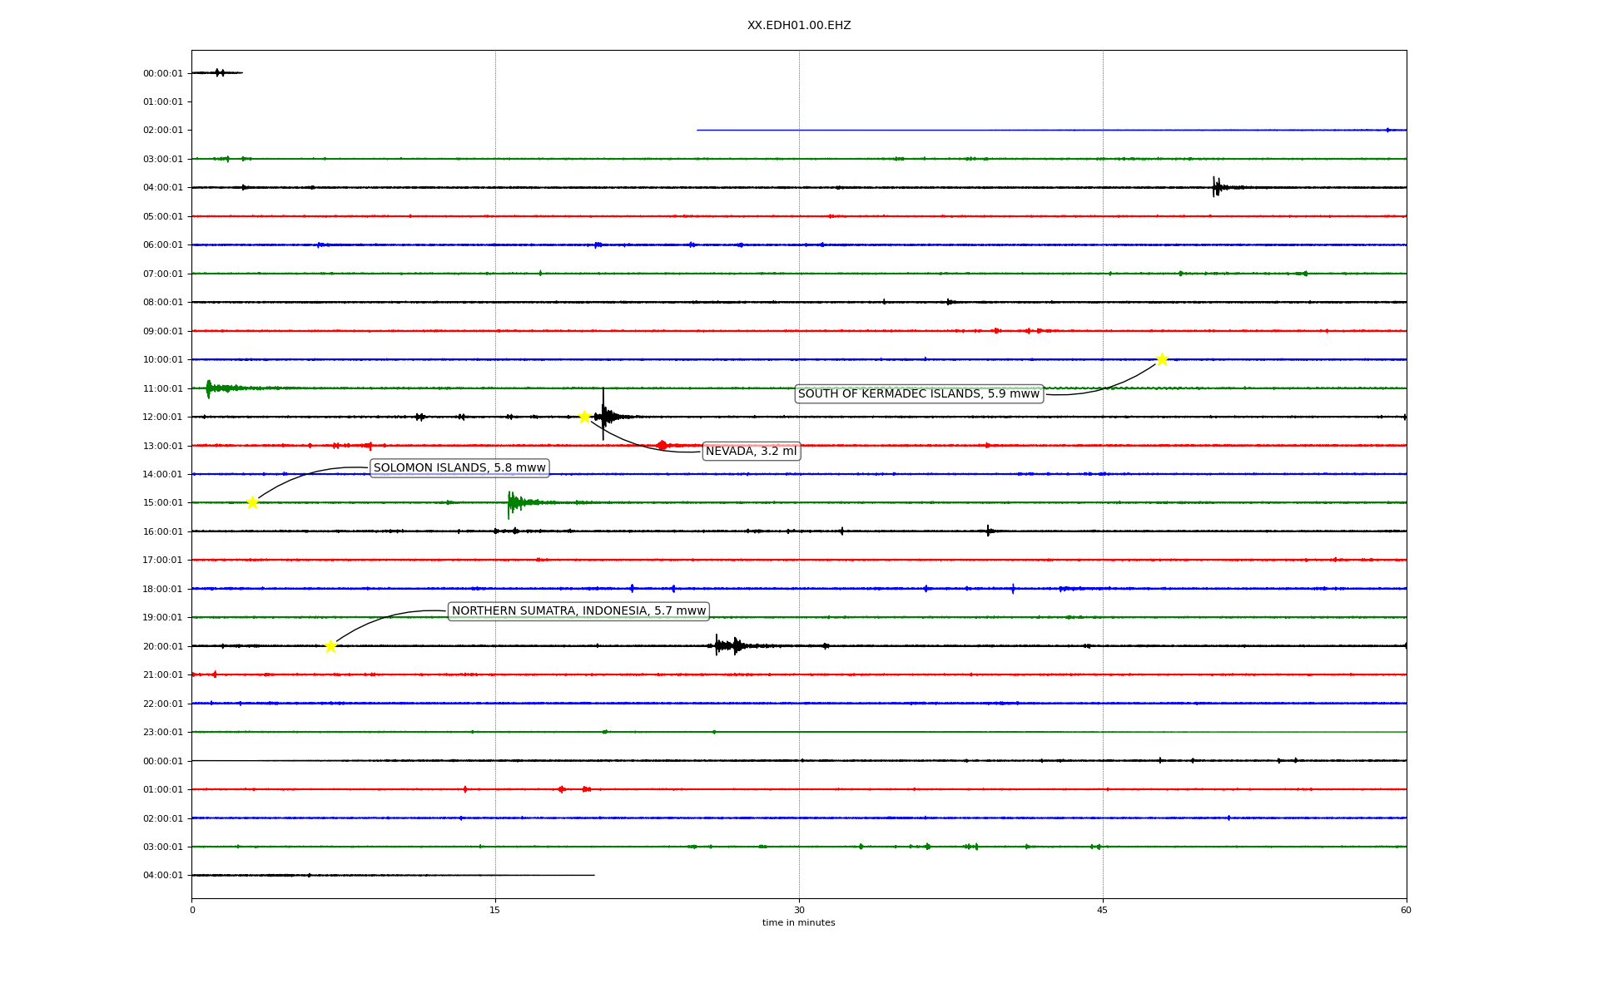Click the yellow star on the 10:00:01 trace
Viewport: 1598px width, 998px height.
tap(1162, 359)
